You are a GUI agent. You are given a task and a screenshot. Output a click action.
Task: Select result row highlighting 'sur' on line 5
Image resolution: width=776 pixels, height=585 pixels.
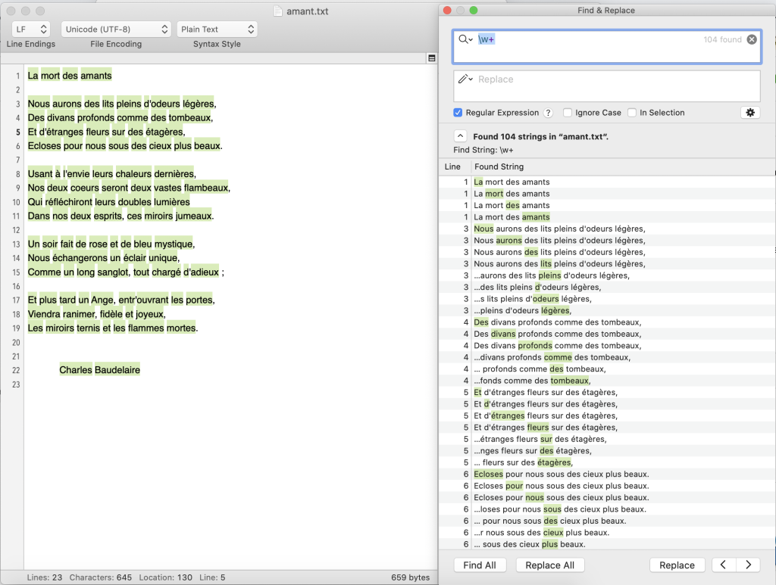click(606, 439)
